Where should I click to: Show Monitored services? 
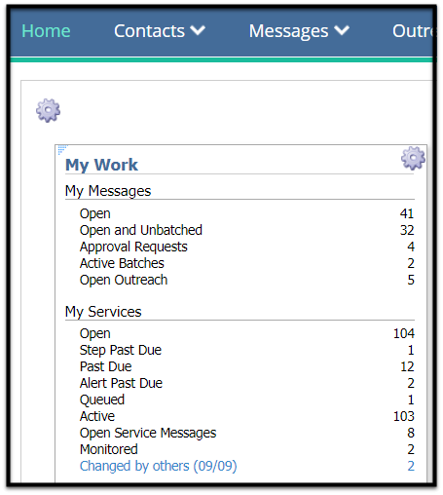pos(109,449)
